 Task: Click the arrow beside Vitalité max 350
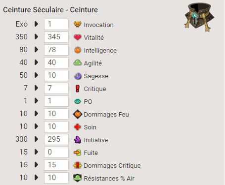(37, 37)
